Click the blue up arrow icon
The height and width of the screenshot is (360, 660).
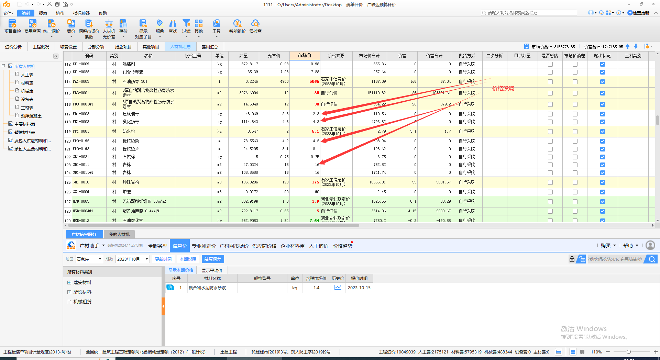coord(628,46)
